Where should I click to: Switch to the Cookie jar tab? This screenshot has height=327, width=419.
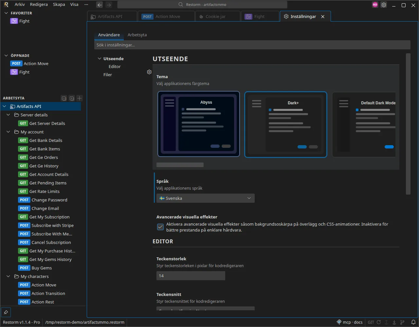[218, 16]
